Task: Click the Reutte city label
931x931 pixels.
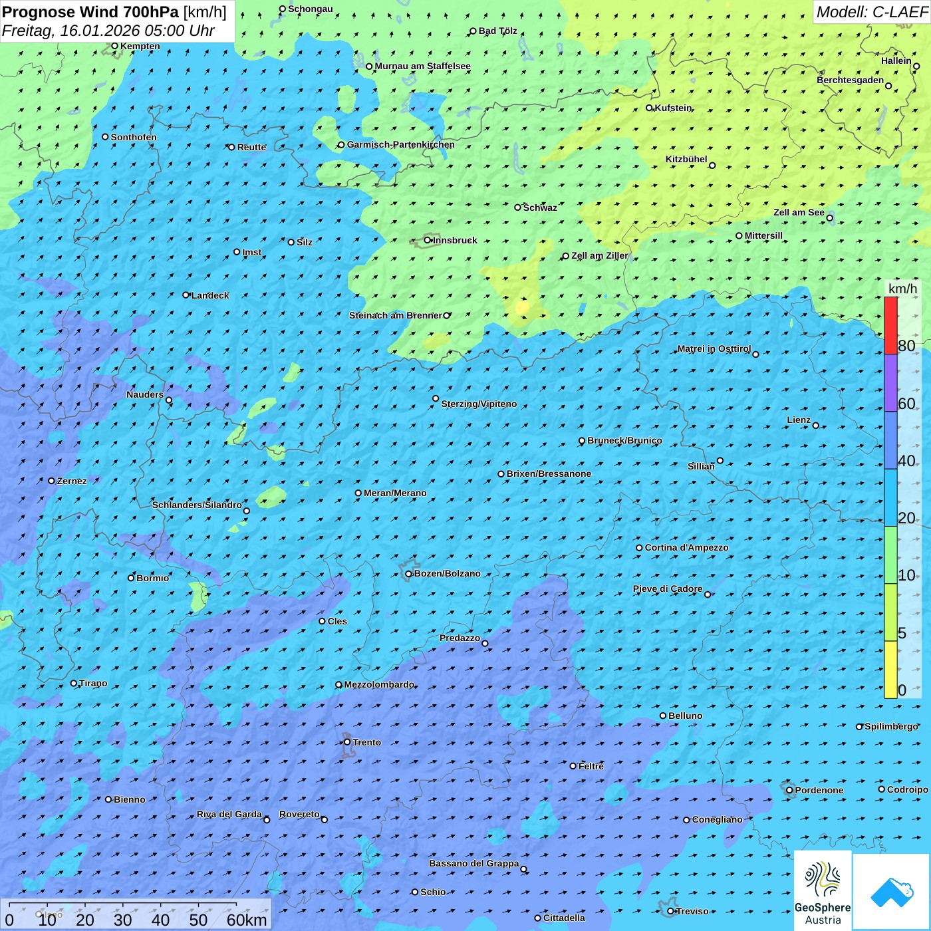Action: click(252, 147)
